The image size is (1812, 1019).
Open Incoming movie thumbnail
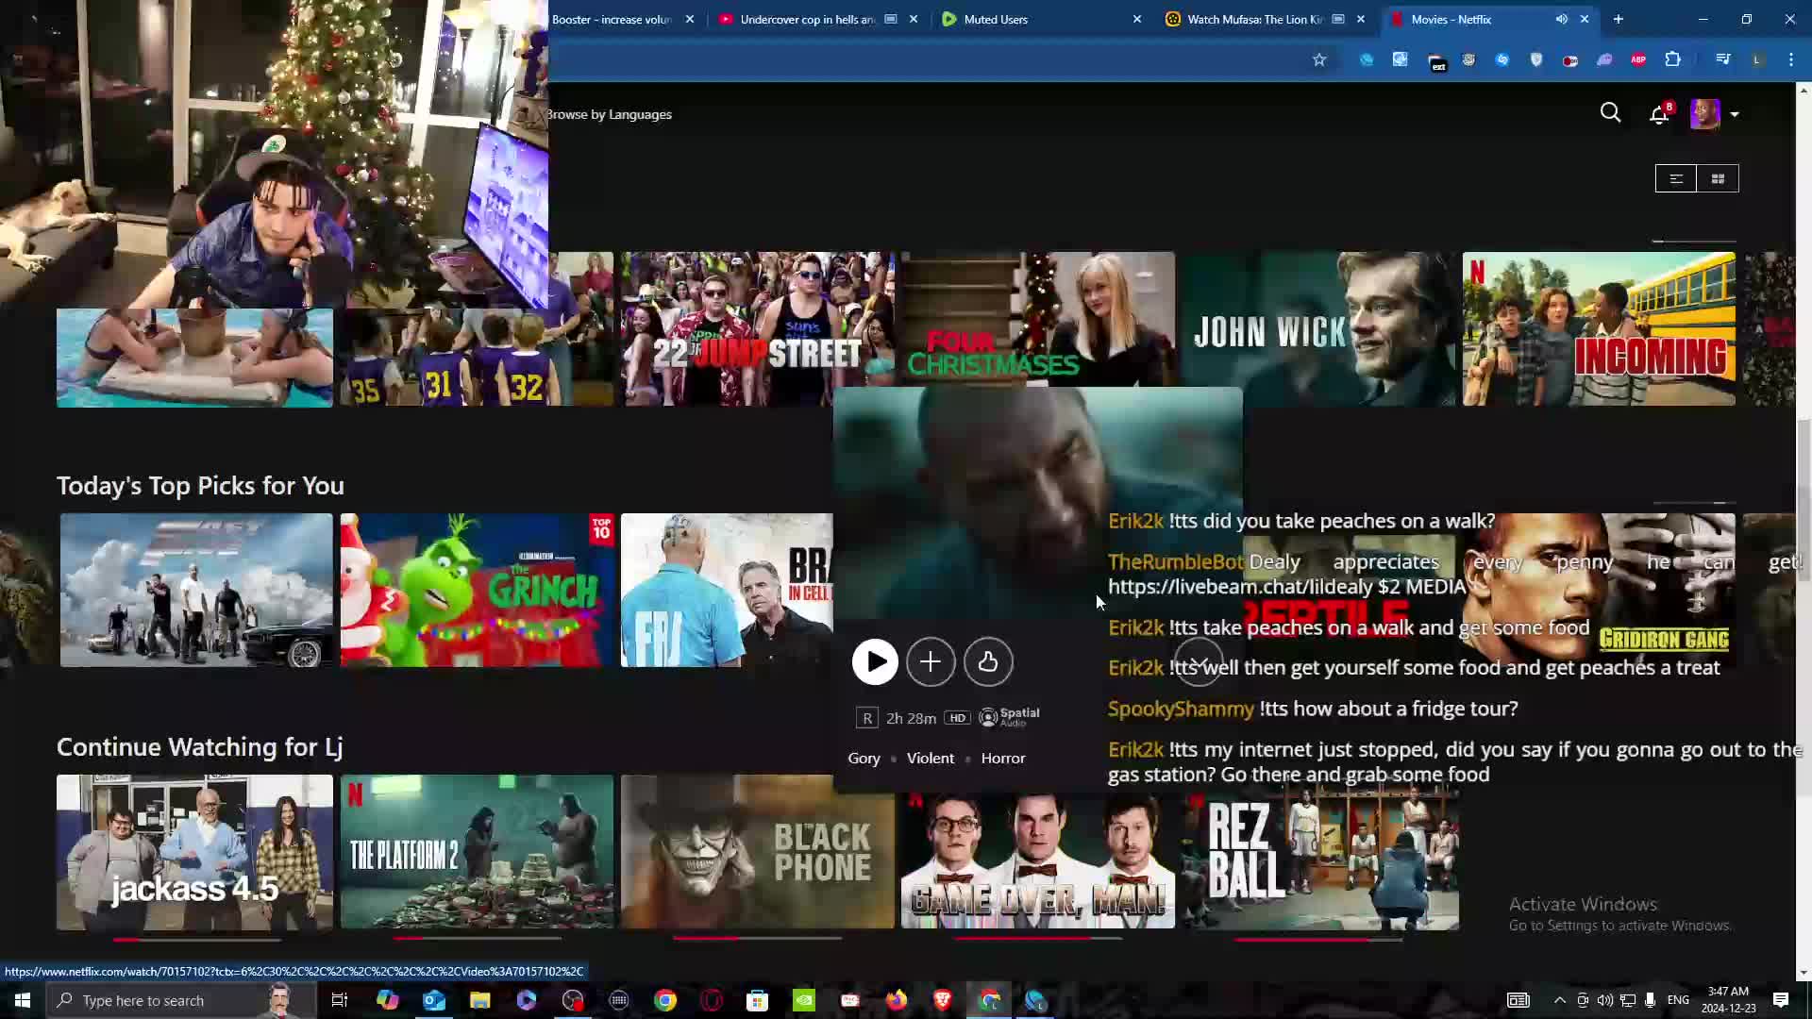[1599, 328]
